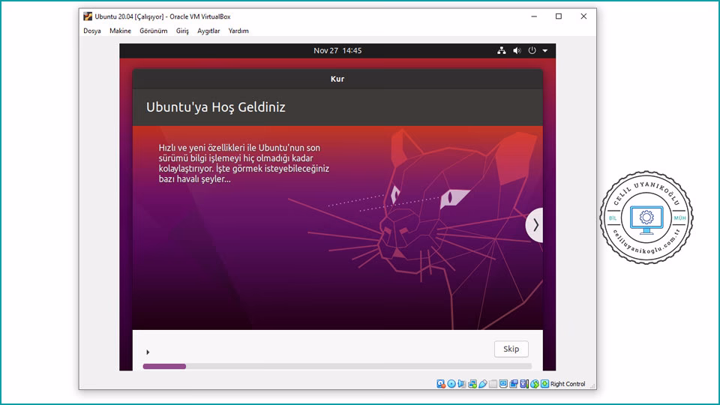Close the VirtualBox window
The height and width of the screenshot is (405, 720).
[x=583, y=16]
